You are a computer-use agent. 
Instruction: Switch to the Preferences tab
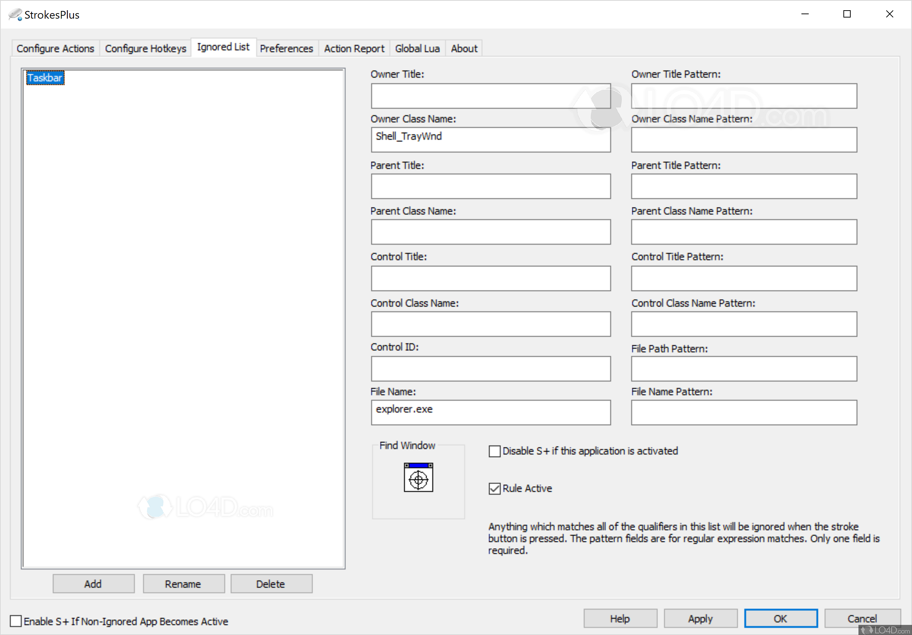[286, 48]
